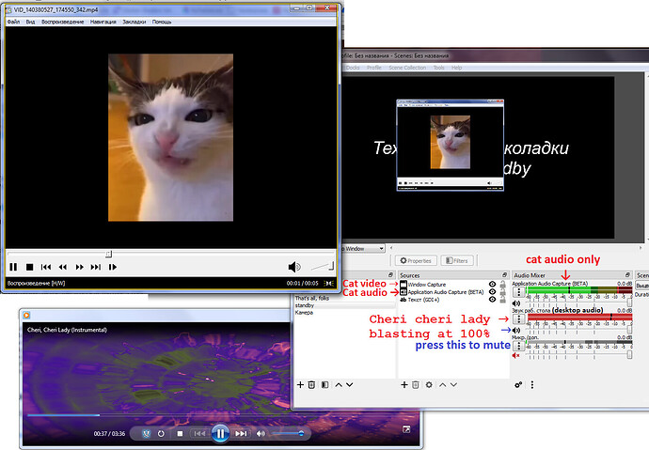Adjust Application Audio Capture volume fader
Image resolution: width=649 pixels, height=450 pixels.
[630, 303]
